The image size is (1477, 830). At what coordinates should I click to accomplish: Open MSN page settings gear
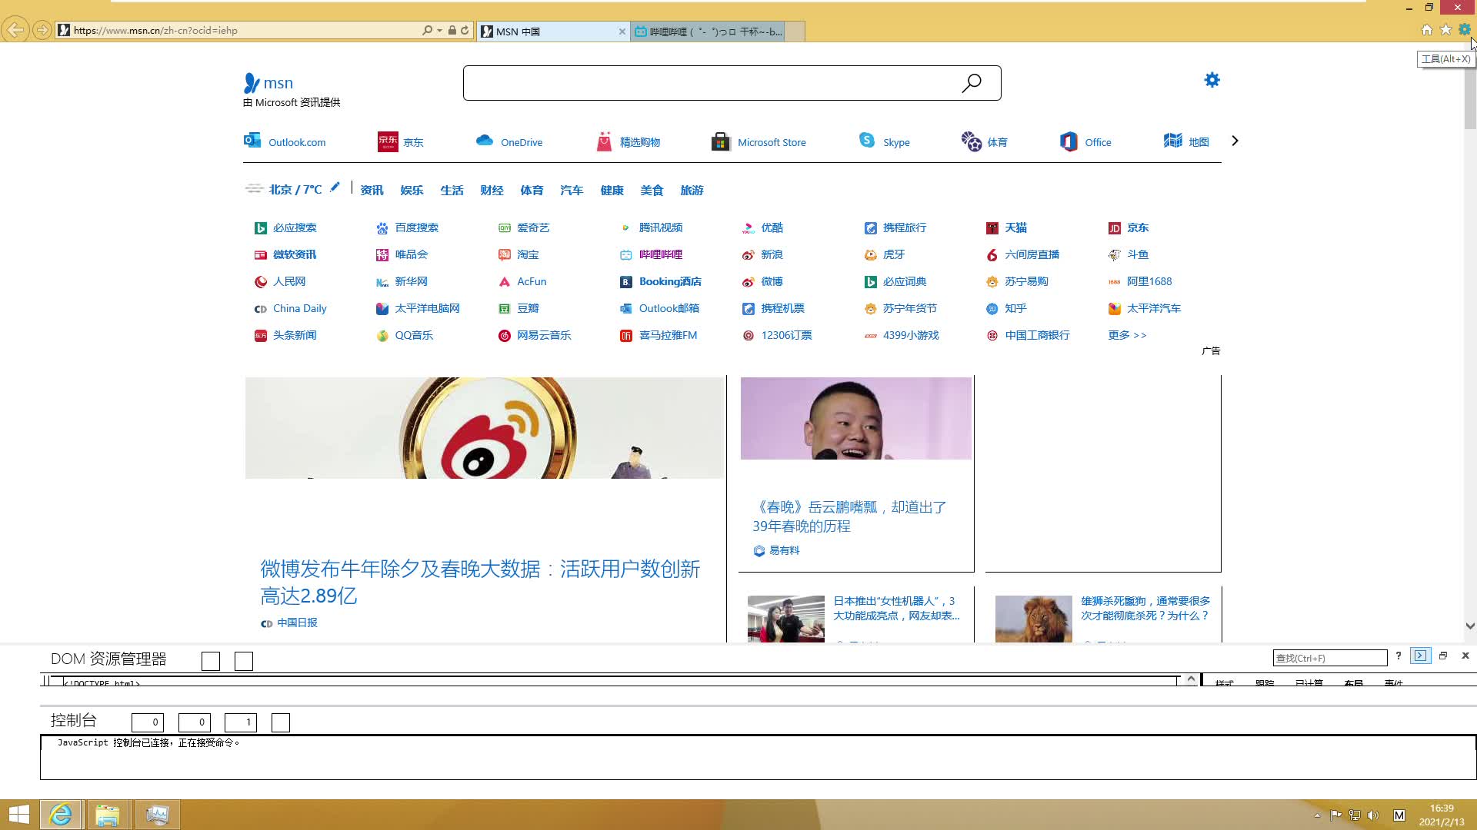coord(1212,80)
